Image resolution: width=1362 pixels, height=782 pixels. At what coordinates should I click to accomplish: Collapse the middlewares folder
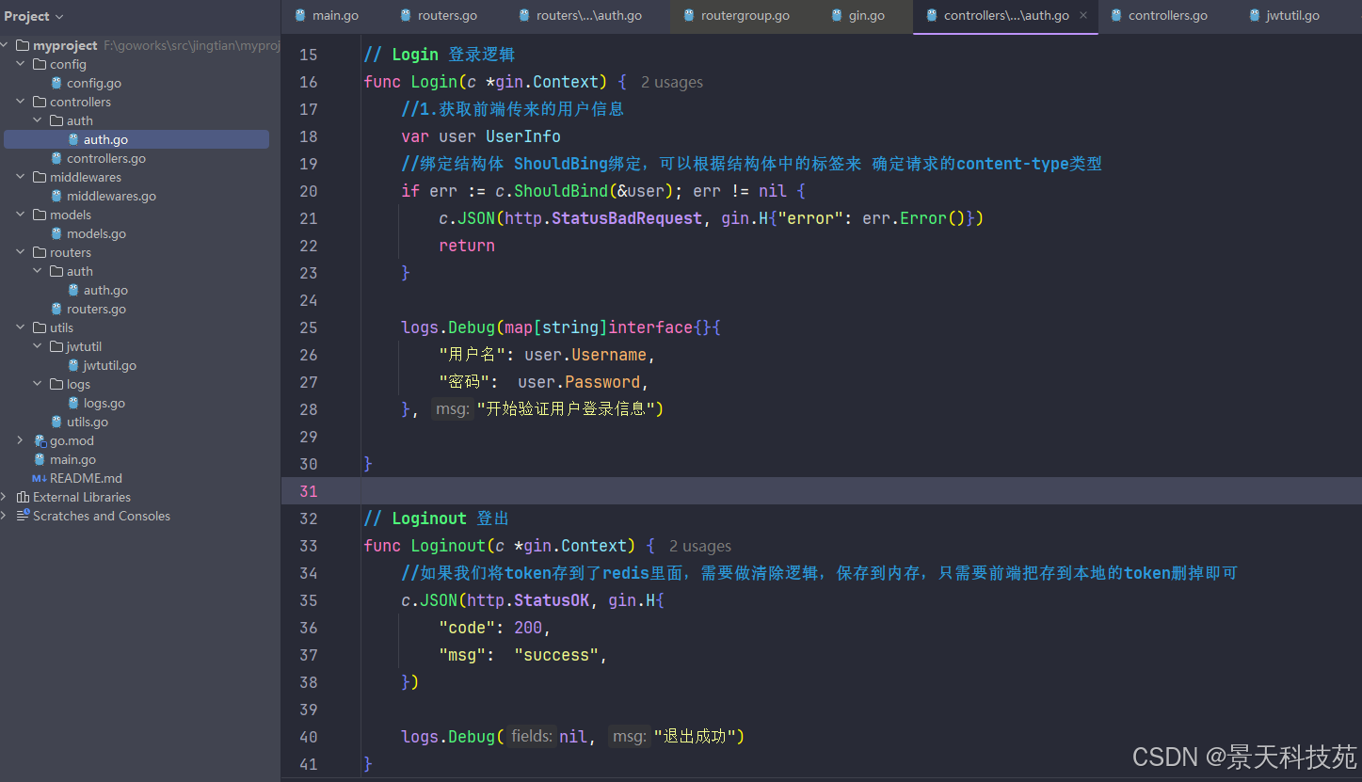coord(21,177)
